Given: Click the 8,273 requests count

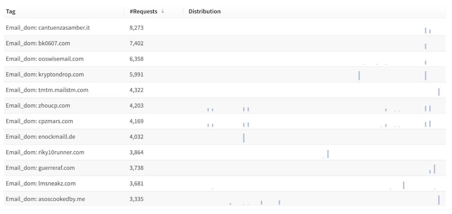Looking at the screenshot, I should (x=136, y=28).
